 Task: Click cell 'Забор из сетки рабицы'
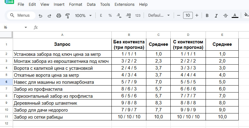(x=62, y=117)
